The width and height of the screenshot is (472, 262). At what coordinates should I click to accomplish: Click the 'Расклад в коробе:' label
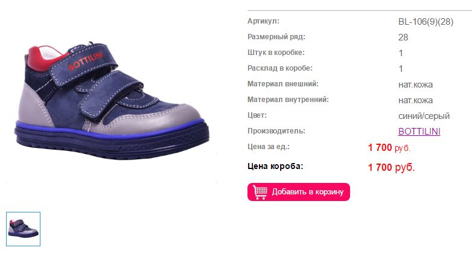(x=280, y=68)
